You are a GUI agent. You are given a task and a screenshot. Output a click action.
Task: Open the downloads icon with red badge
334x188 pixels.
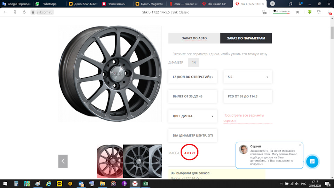tap(329, 13)
